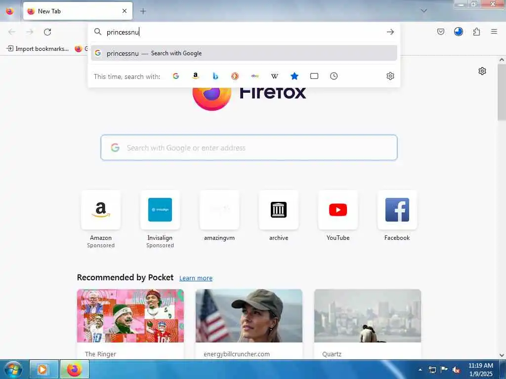Search this time with Google
The height and width of the screenshot is (379, 506).
(176, 76)
